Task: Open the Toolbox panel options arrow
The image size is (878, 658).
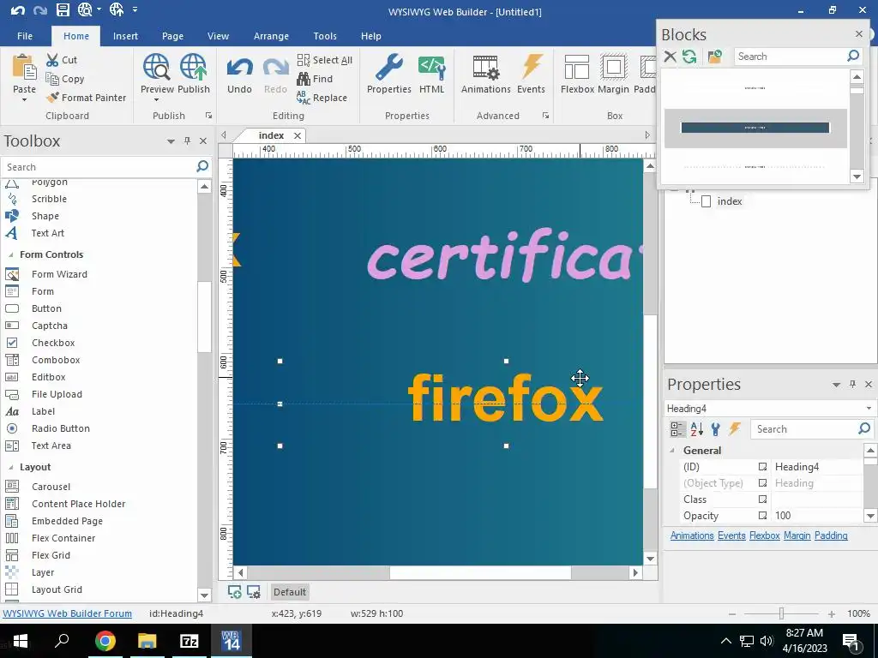Action: pyautogui.click(x=171, y=141)
